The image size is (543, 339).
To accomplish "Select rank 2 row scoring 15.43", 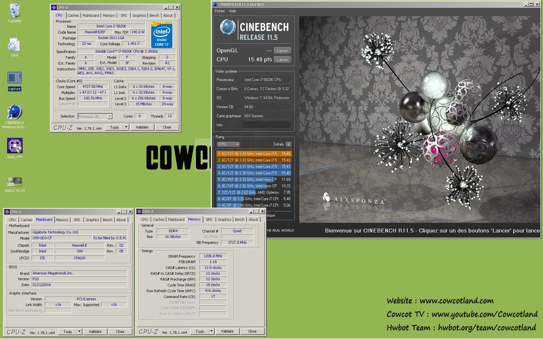I will 254,160.
